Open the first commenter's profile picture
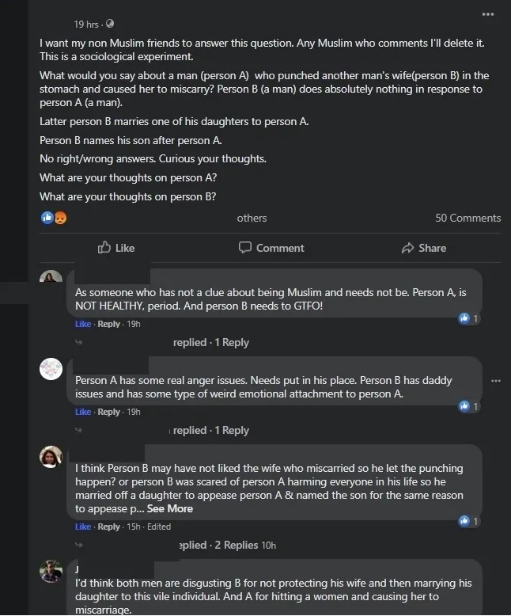Screen dimensions: 511x616 (x=51, y=279)
